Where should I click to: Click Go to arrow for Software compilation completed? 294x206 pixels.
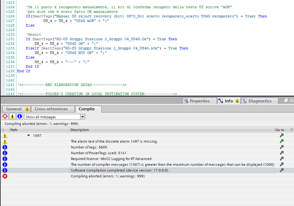[x=282, y=170]
